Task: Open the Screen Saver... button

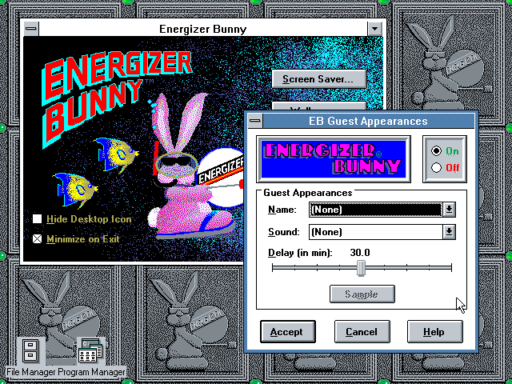Action: (318, 79)
